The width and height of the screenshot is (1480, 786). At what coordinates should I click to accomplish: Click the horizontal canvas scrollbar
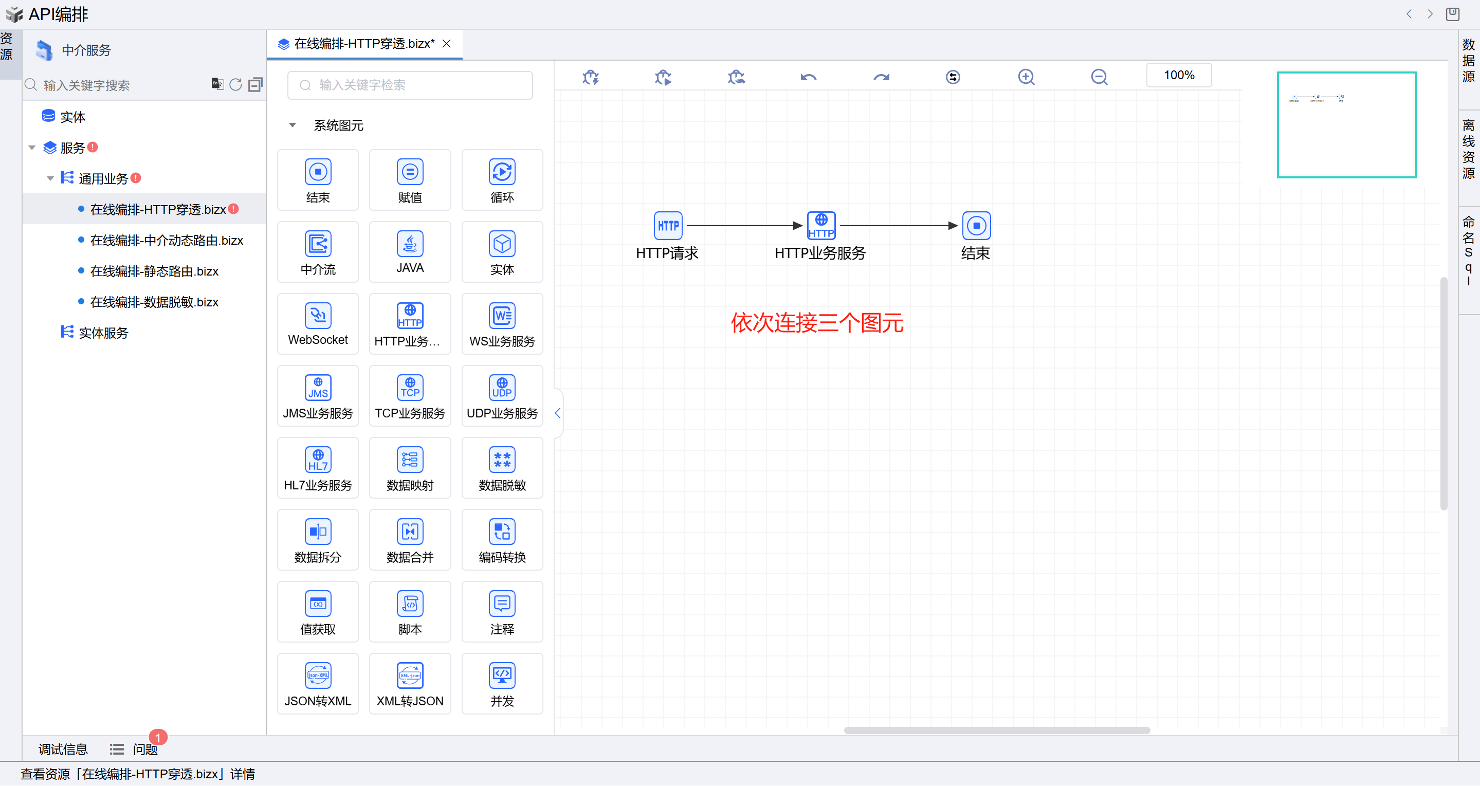[x=996, y=730]
